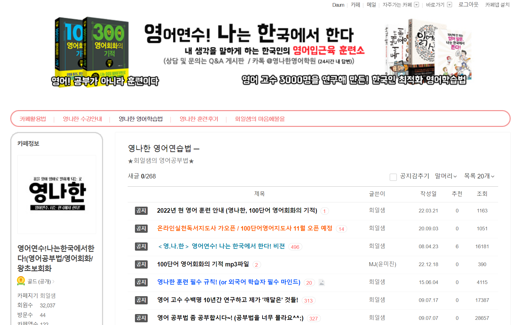
Task: Go to the Daum home link
Action: [x=338, y=5]
